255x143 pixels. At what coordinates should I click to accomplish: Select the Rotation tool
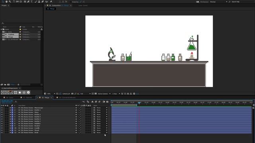[x=14, y=2]
